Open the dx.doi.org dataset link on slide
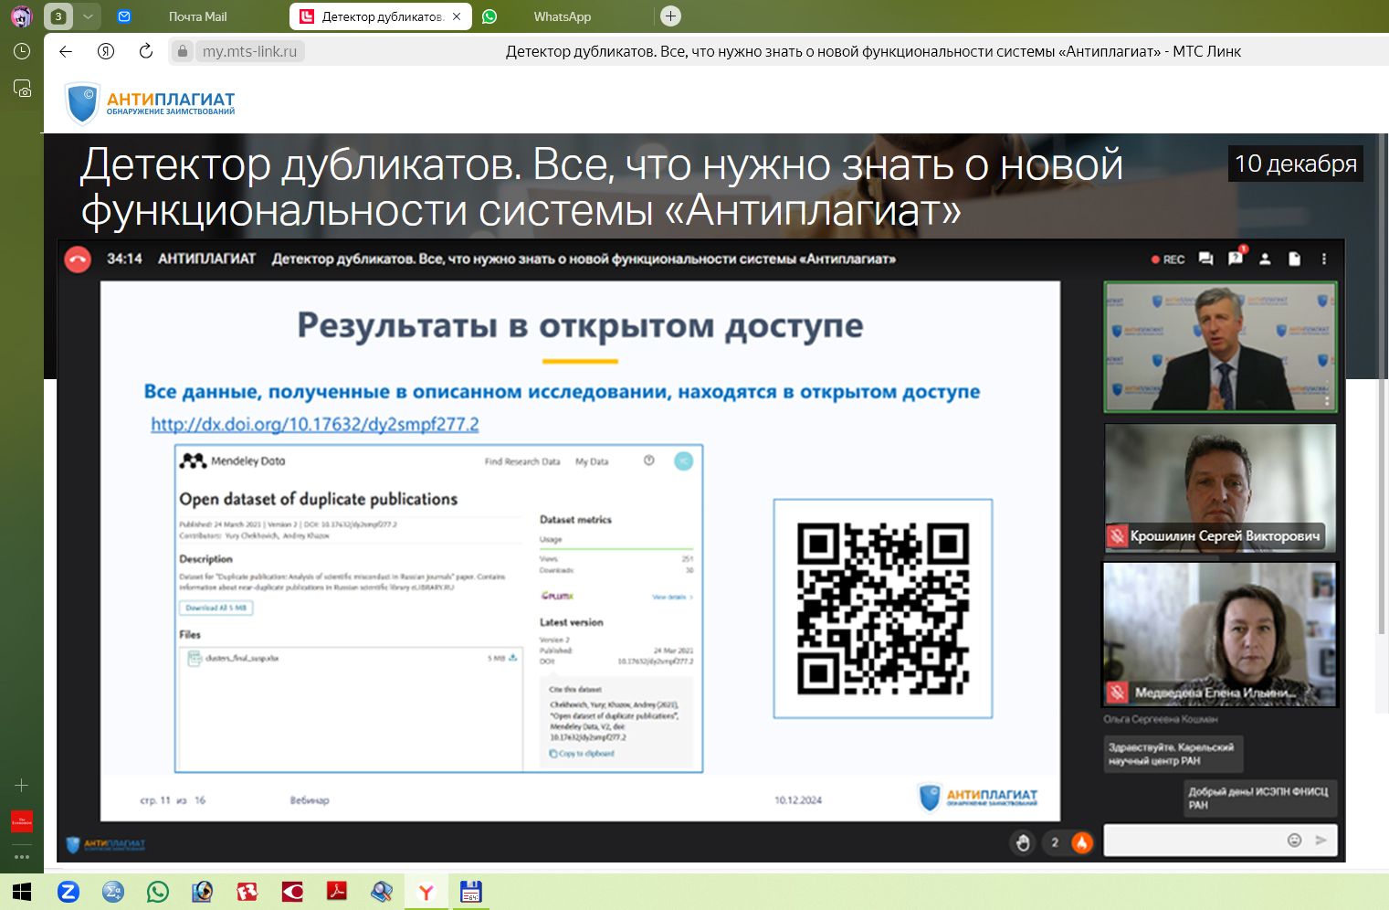 [x=315, y=425]
